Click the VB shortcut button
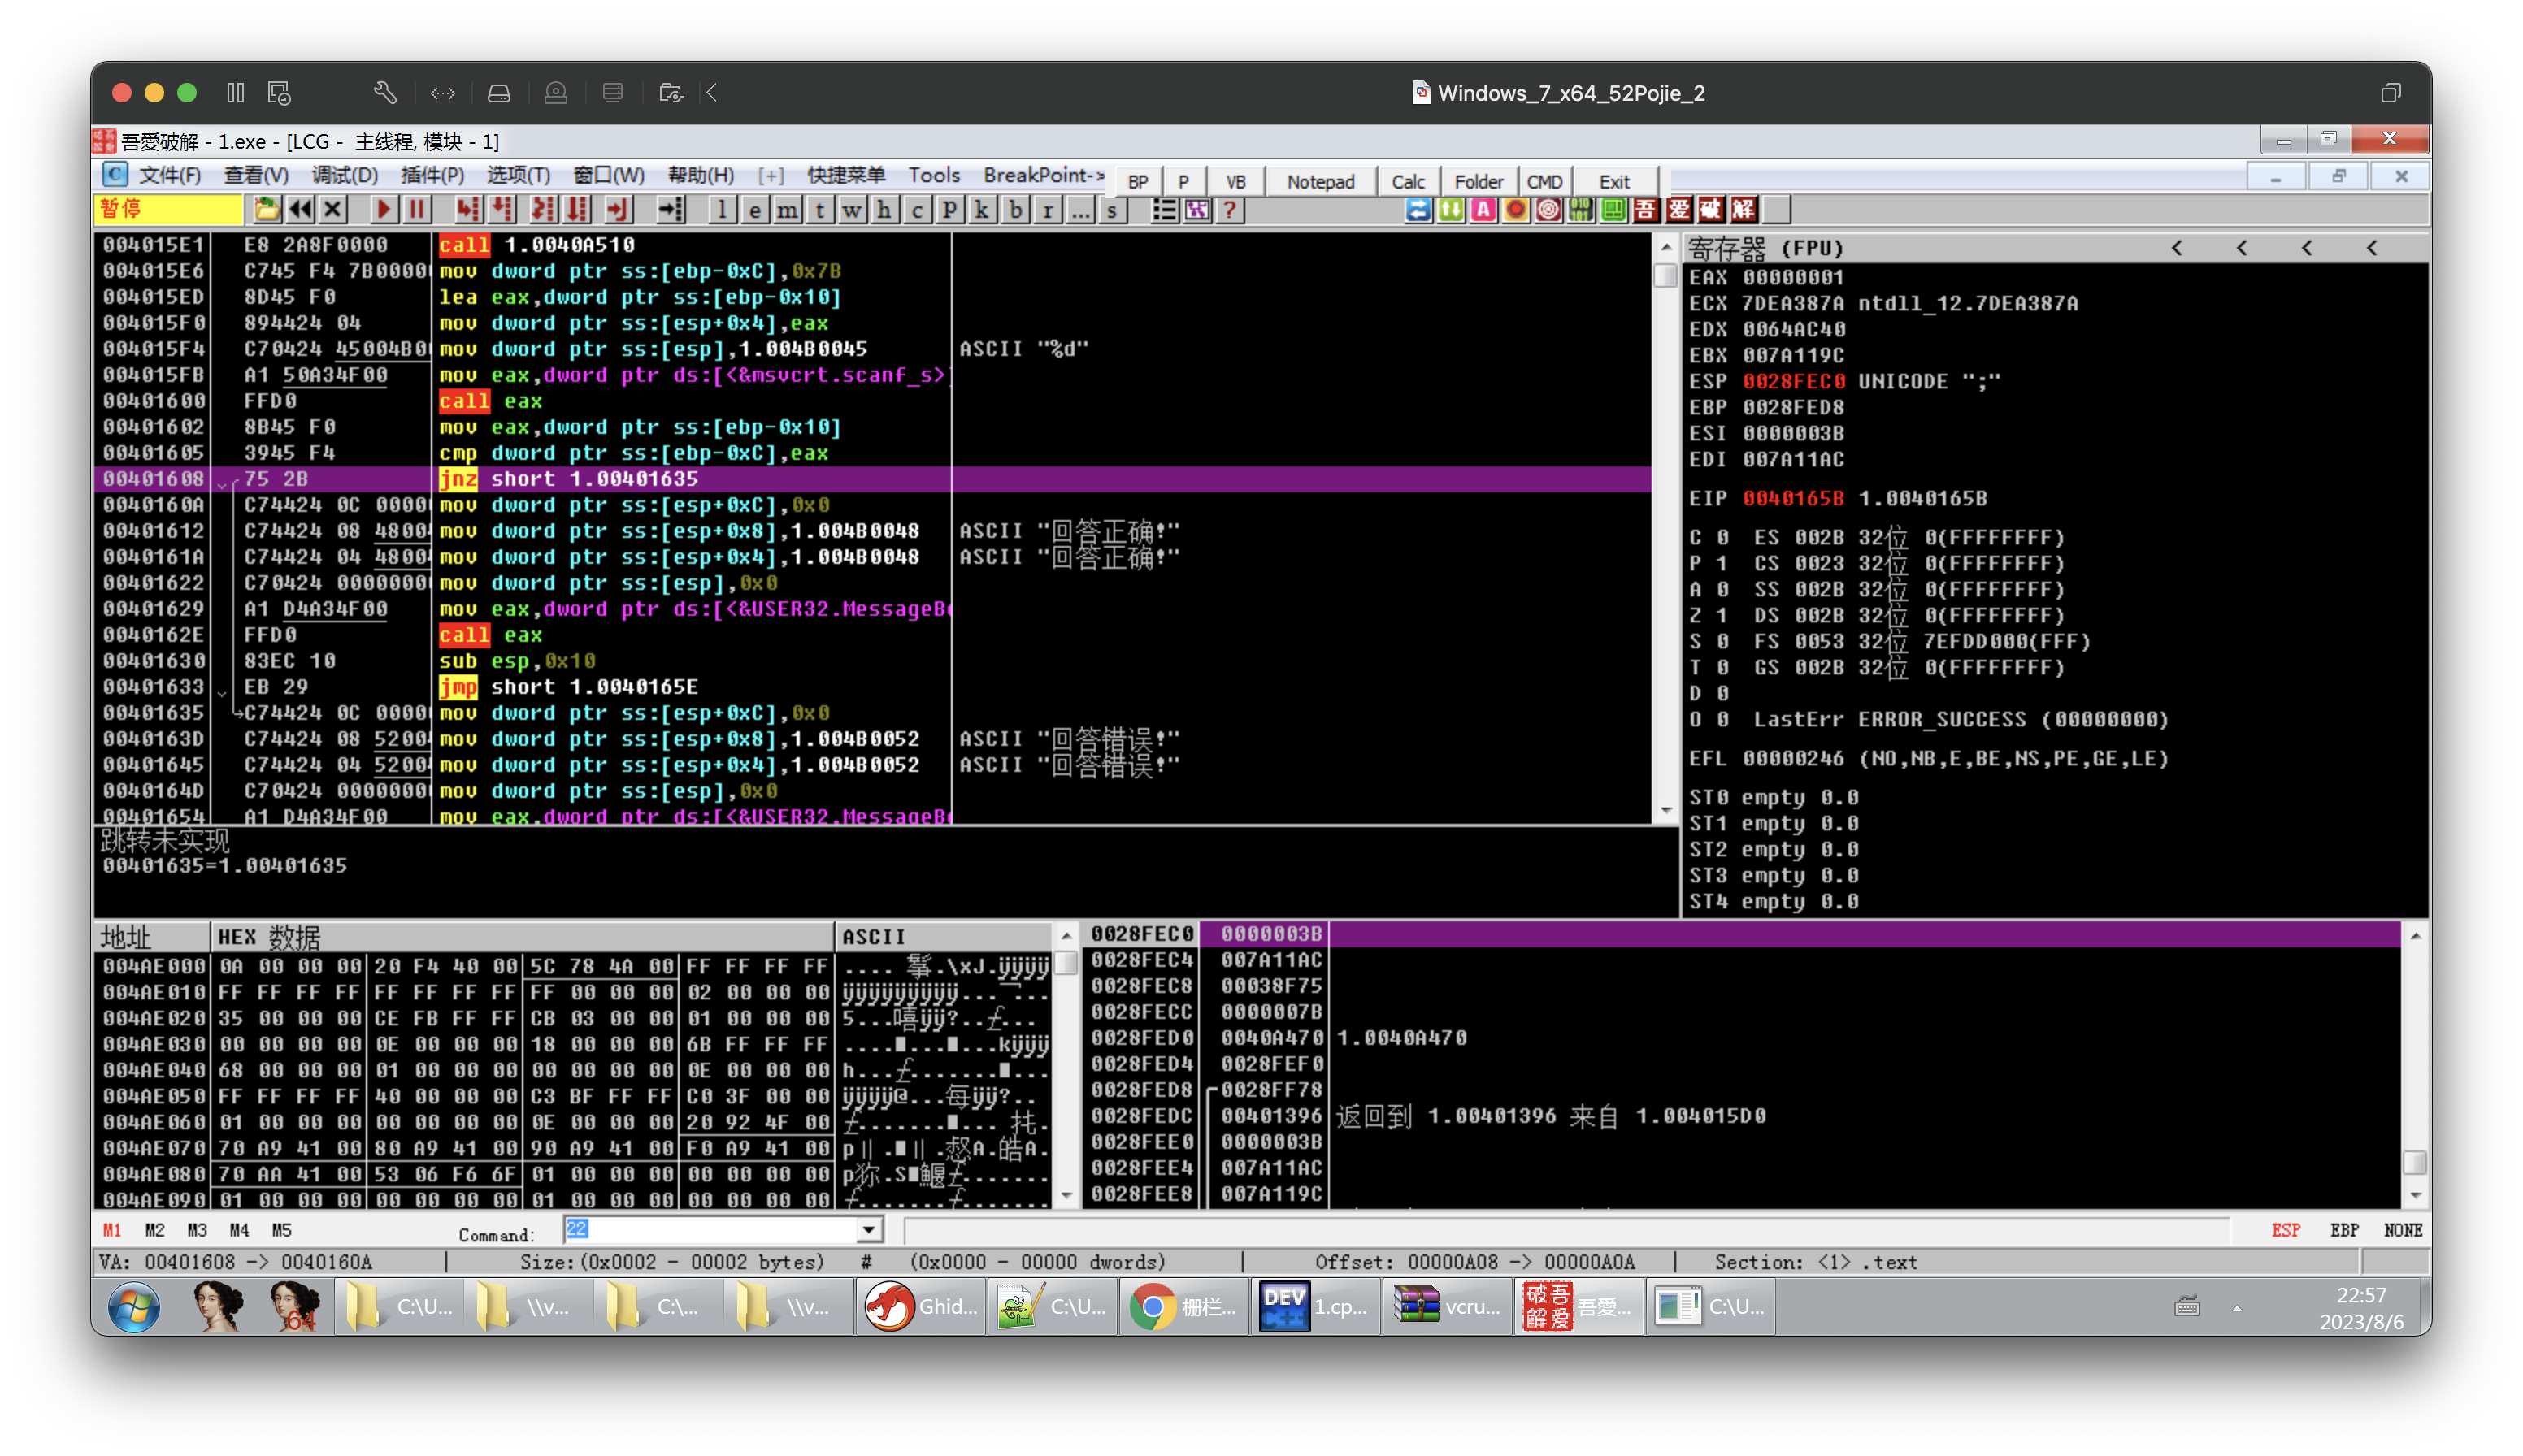Image resolution: width=2523 pixels, height=1456 pixels. click(1235, 181)
